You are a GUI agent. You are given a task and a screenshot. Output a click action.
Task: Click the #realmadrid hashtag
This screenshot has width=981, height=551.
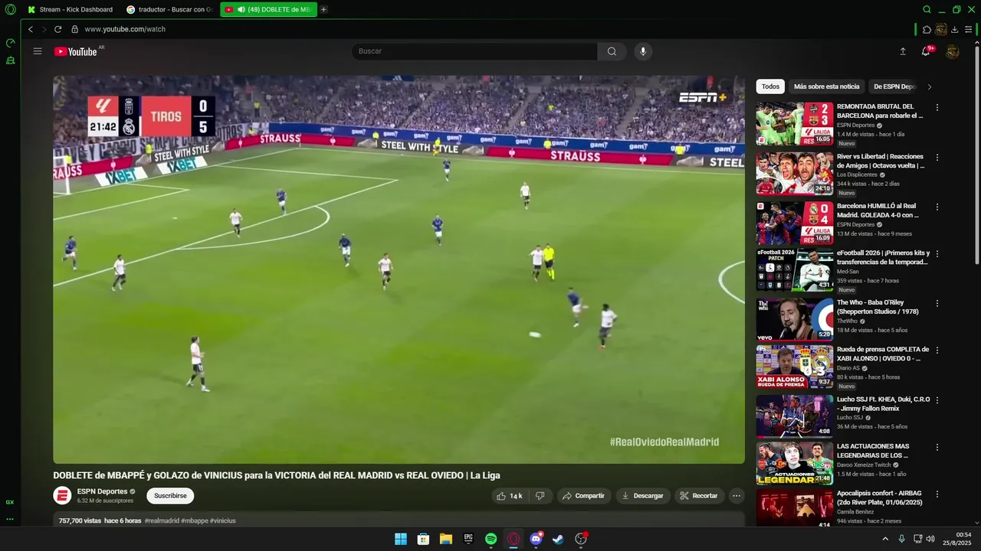click(162, 520)
